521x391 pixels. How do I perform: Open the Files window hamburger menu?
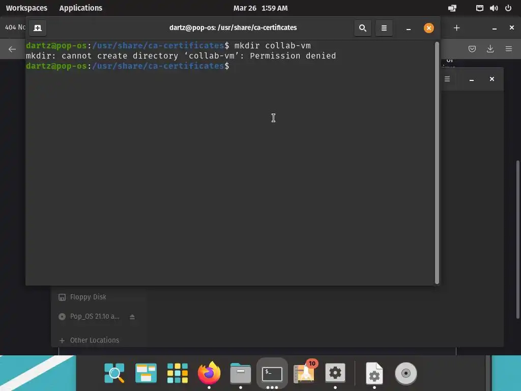click(447, 79)
